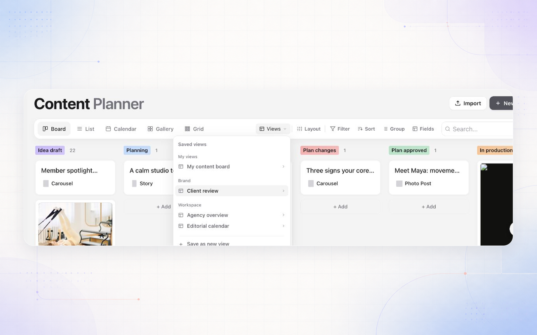This screenshot has height=335, width=537.
Task: Click the view icon beside Agency overview
Action: [181, 215]
